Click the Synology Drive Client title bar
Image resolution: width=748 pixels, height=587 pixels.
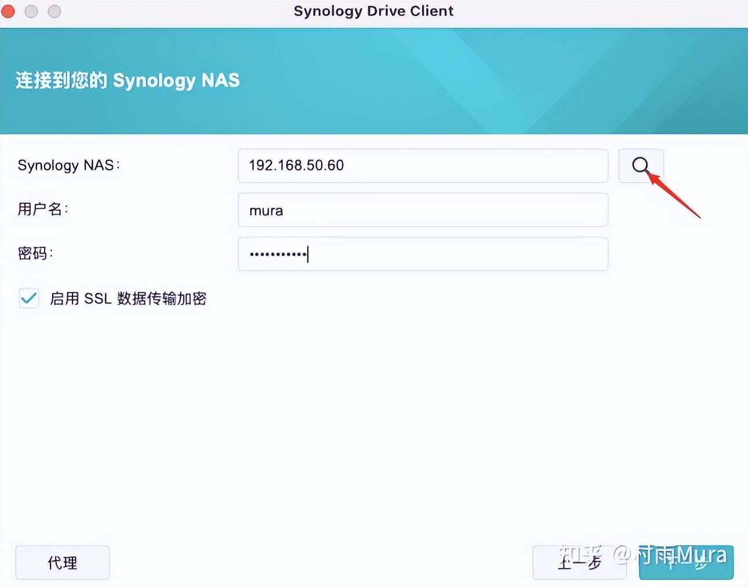tap(374, 11)
